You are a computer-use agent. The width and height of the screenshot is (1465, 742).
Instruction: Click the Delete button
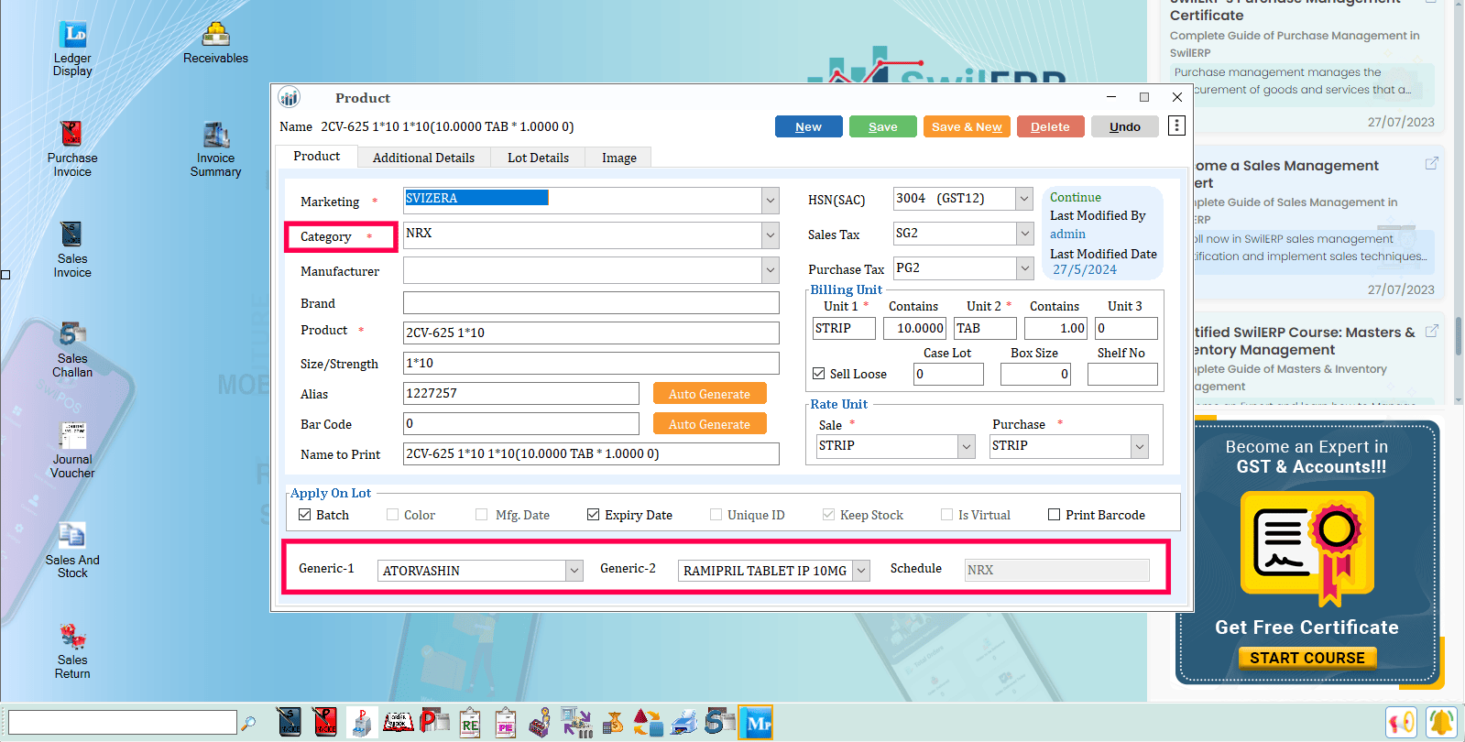click(1050, 126)
